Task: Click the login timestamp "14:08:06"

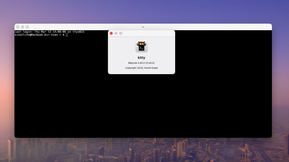Action: pyautogui.click(x=59, y=32)
